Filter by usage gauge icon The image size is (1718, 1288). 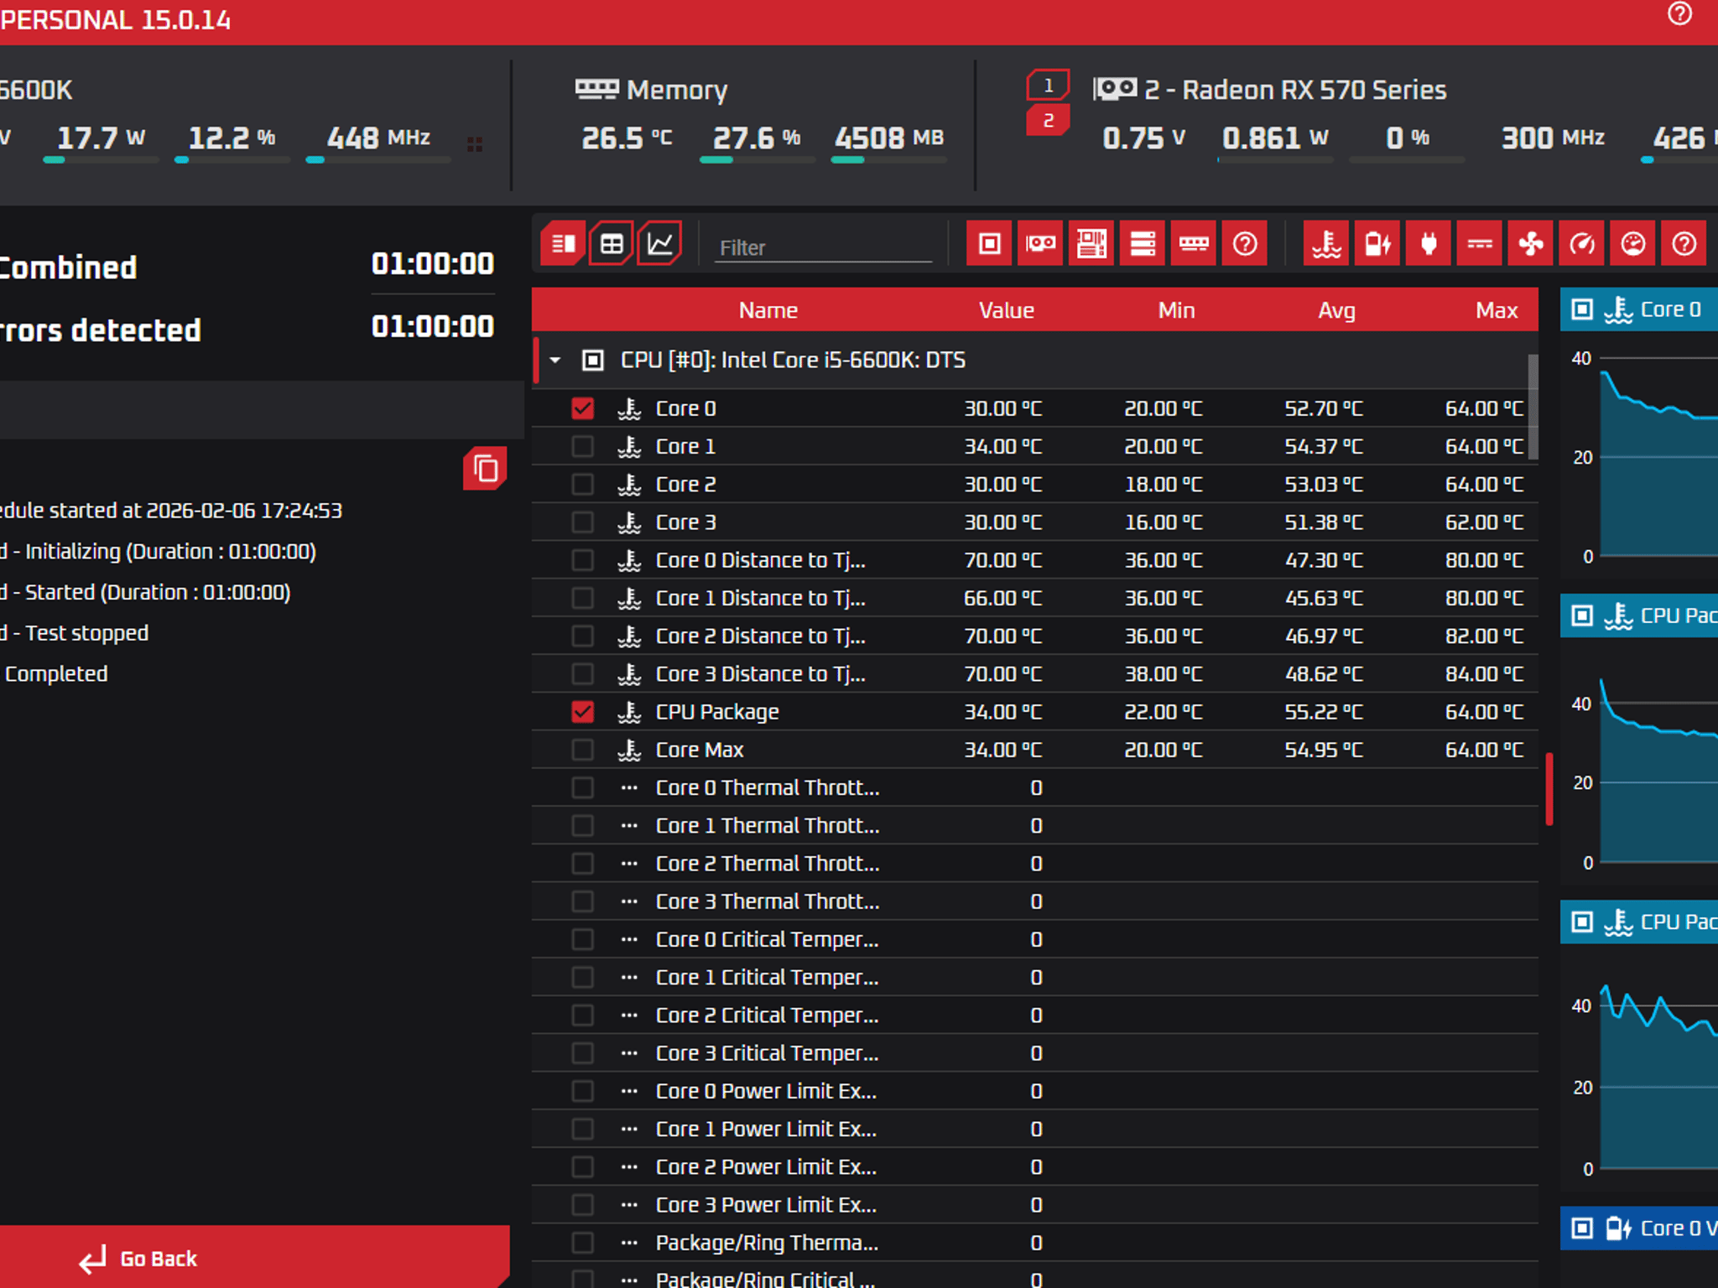(1633, 244)
